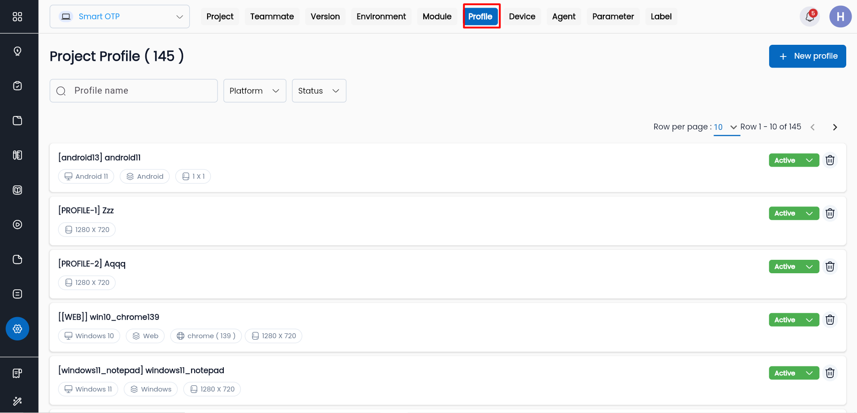Open the lightbulb sidebar icon

pos(17,51)
